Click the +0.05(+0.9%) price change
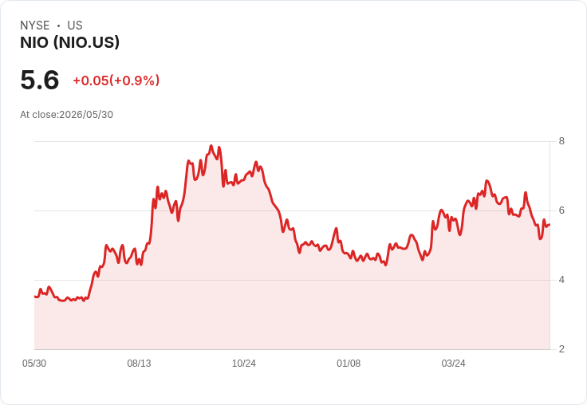This screenshot has height=405, width=587. 116,81
